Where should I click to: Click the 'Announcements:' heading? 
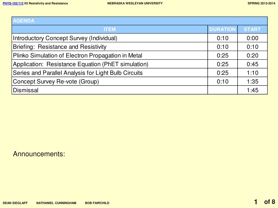pos(39,154)
